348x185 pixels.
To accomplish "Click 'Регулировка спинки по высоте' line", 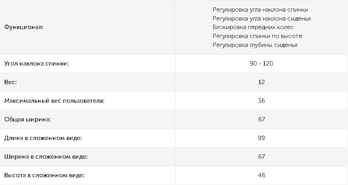I will pyautogui.click(x=257, y=36).
